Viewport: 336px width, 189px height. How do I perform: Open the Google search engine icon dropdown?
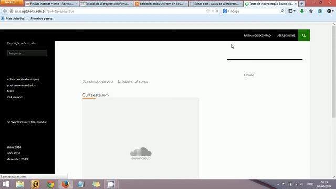(x=226, y=11)
